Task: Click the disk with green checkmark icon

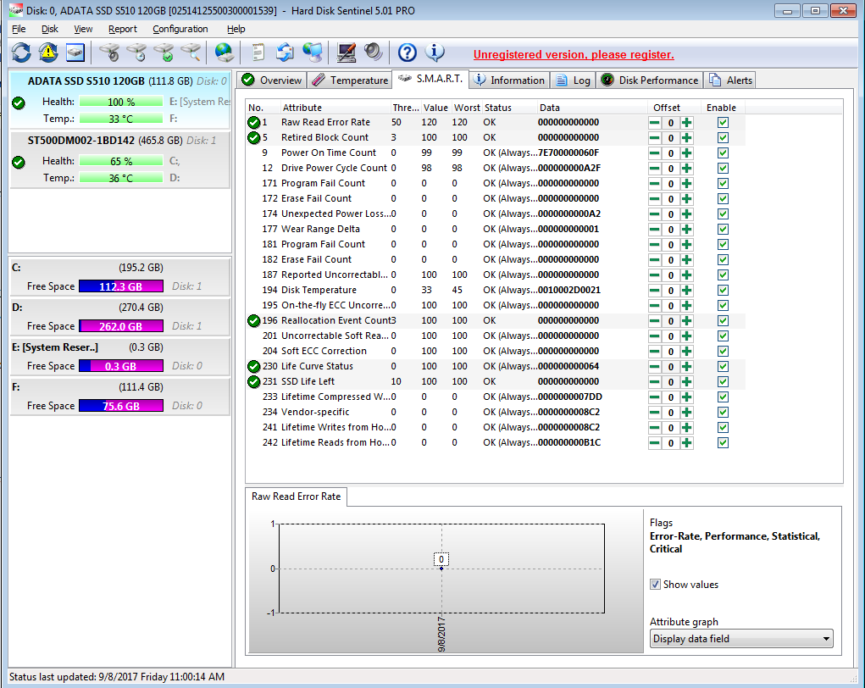Action: tap(164, 53)
